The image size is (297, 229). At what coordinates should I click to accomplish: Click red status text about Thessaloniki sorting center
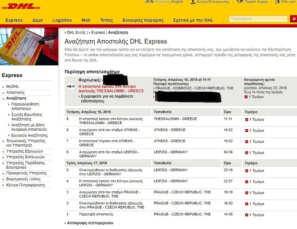coord(111,89)
